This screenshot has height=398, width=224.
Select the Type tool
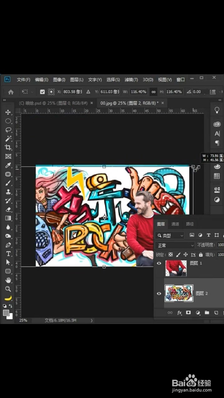(x=8, y=253)
